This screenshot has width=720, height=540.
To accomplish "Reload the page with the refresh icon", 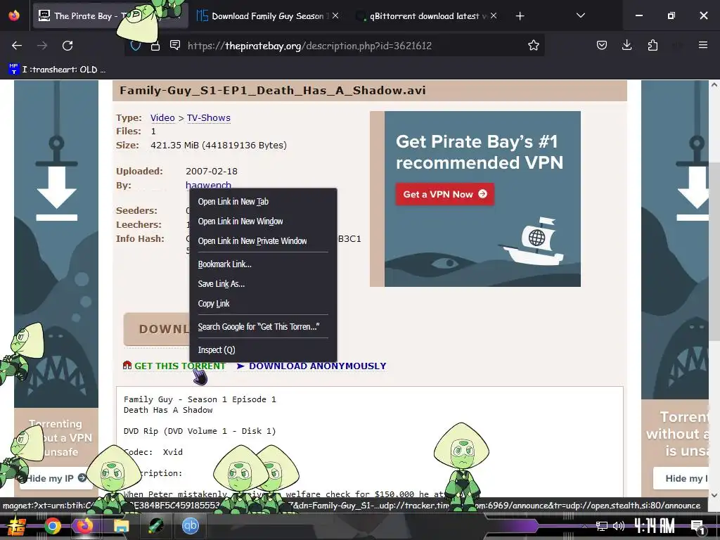I will click(x=67, y=46).
